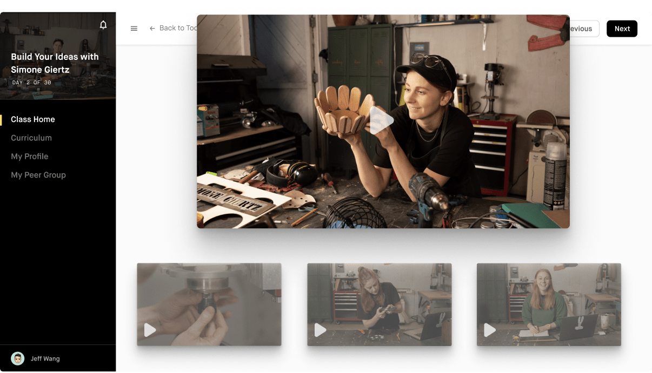
Task: Open My Peer Group
Action: click(x=38, y=175)
